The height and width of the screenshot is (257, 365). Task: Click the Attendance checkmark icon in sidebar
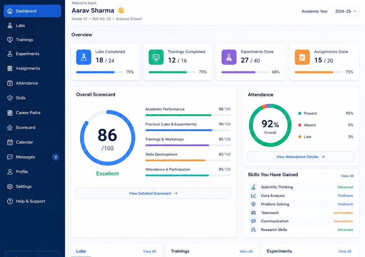click(10, 83)
